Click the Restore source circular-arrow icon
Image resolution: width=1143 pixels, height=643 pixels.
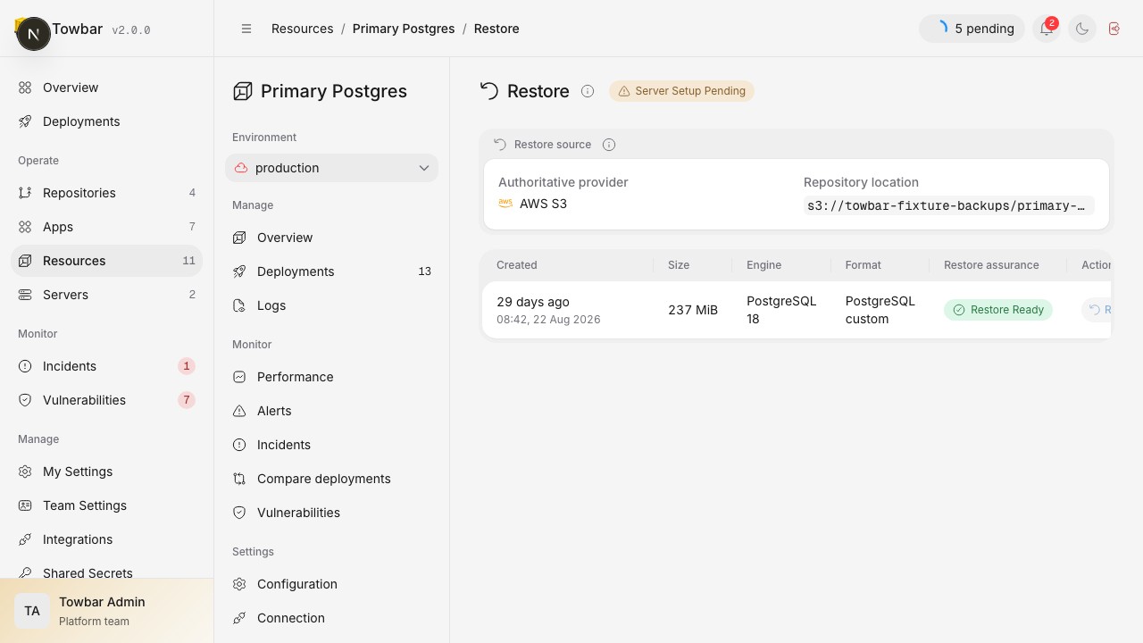(x=500, y=145)
